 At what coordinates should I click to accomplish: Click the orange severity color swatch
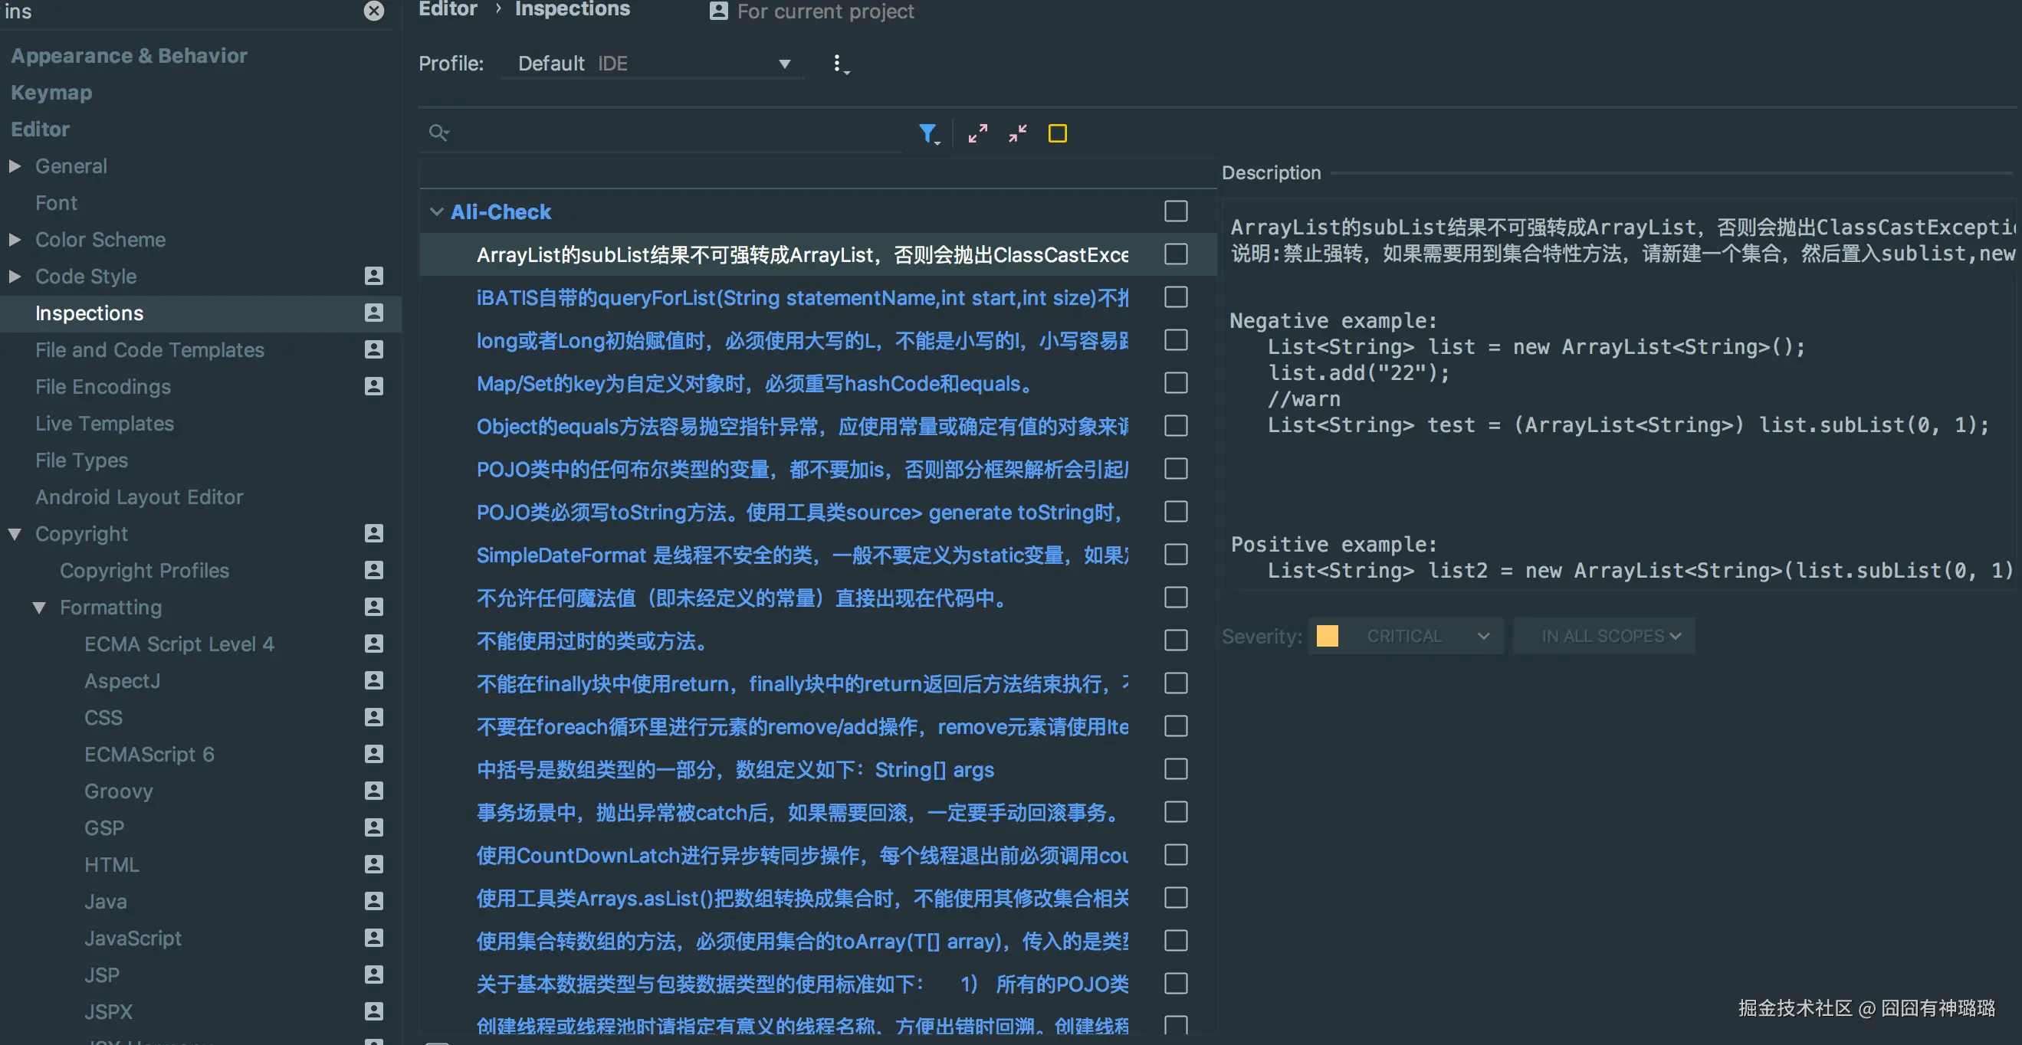pos(1327,635)
